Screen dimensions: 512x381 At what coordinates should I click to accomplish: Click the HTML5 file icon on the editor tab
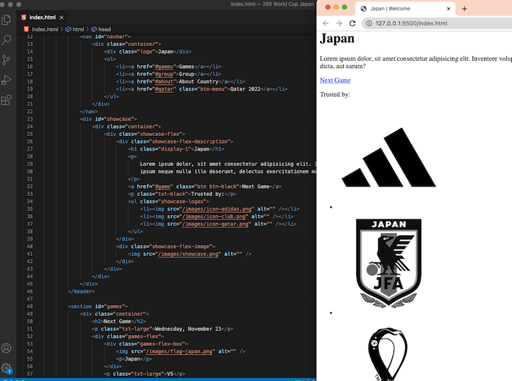(23, 18)
